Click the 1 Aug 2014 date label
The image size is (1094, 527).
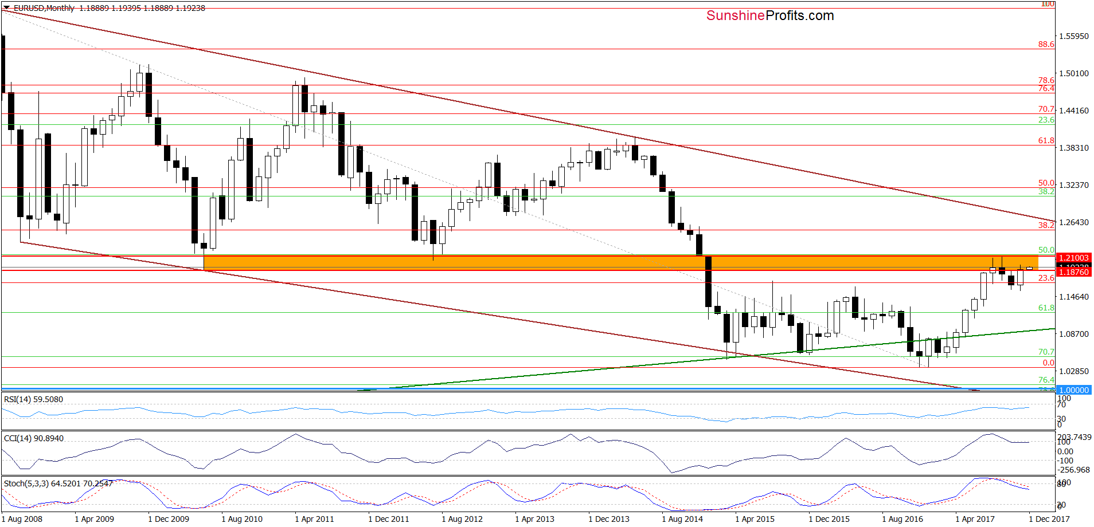682,519
